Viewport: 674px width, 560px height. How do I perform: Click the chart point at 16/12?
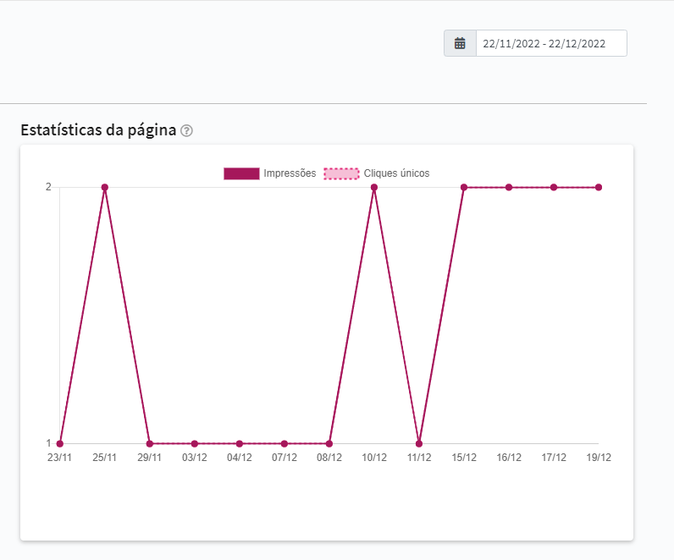click(x=509, y=187)
